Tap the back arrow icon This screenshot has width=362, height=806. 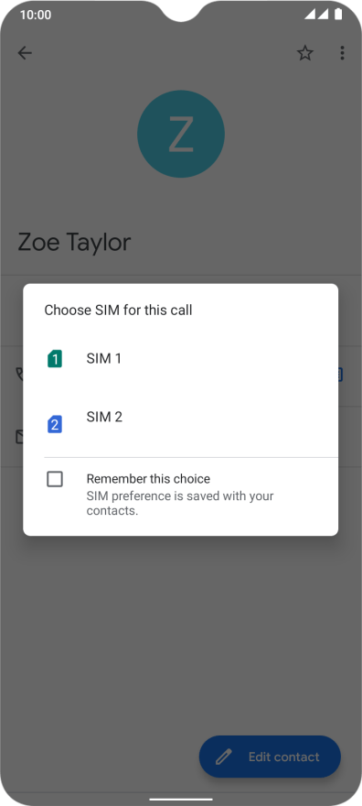(25, 53)
